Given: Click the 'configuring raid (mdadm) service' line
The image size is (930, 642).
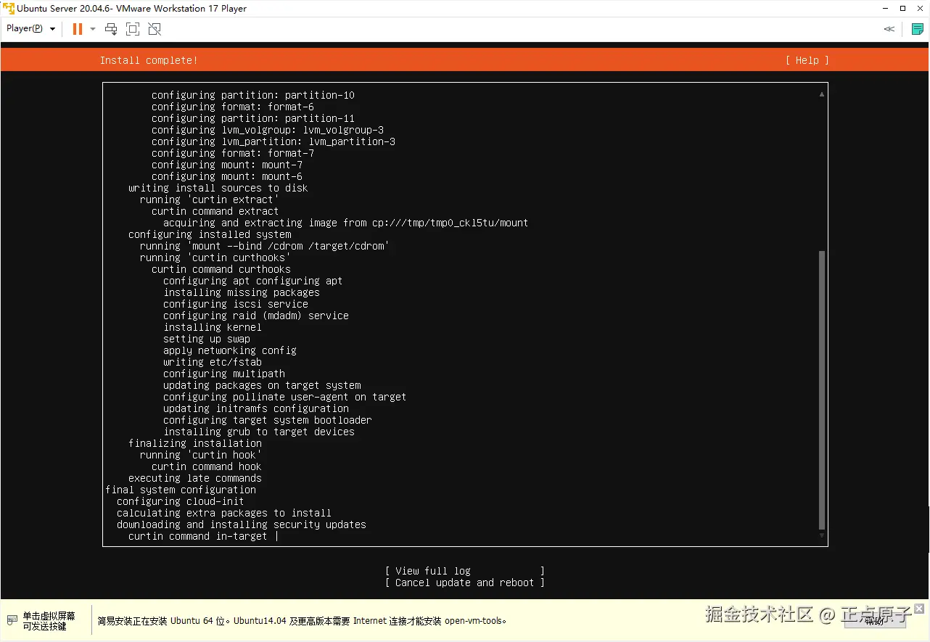Looking at the screenshot, I should coord(256,316).
